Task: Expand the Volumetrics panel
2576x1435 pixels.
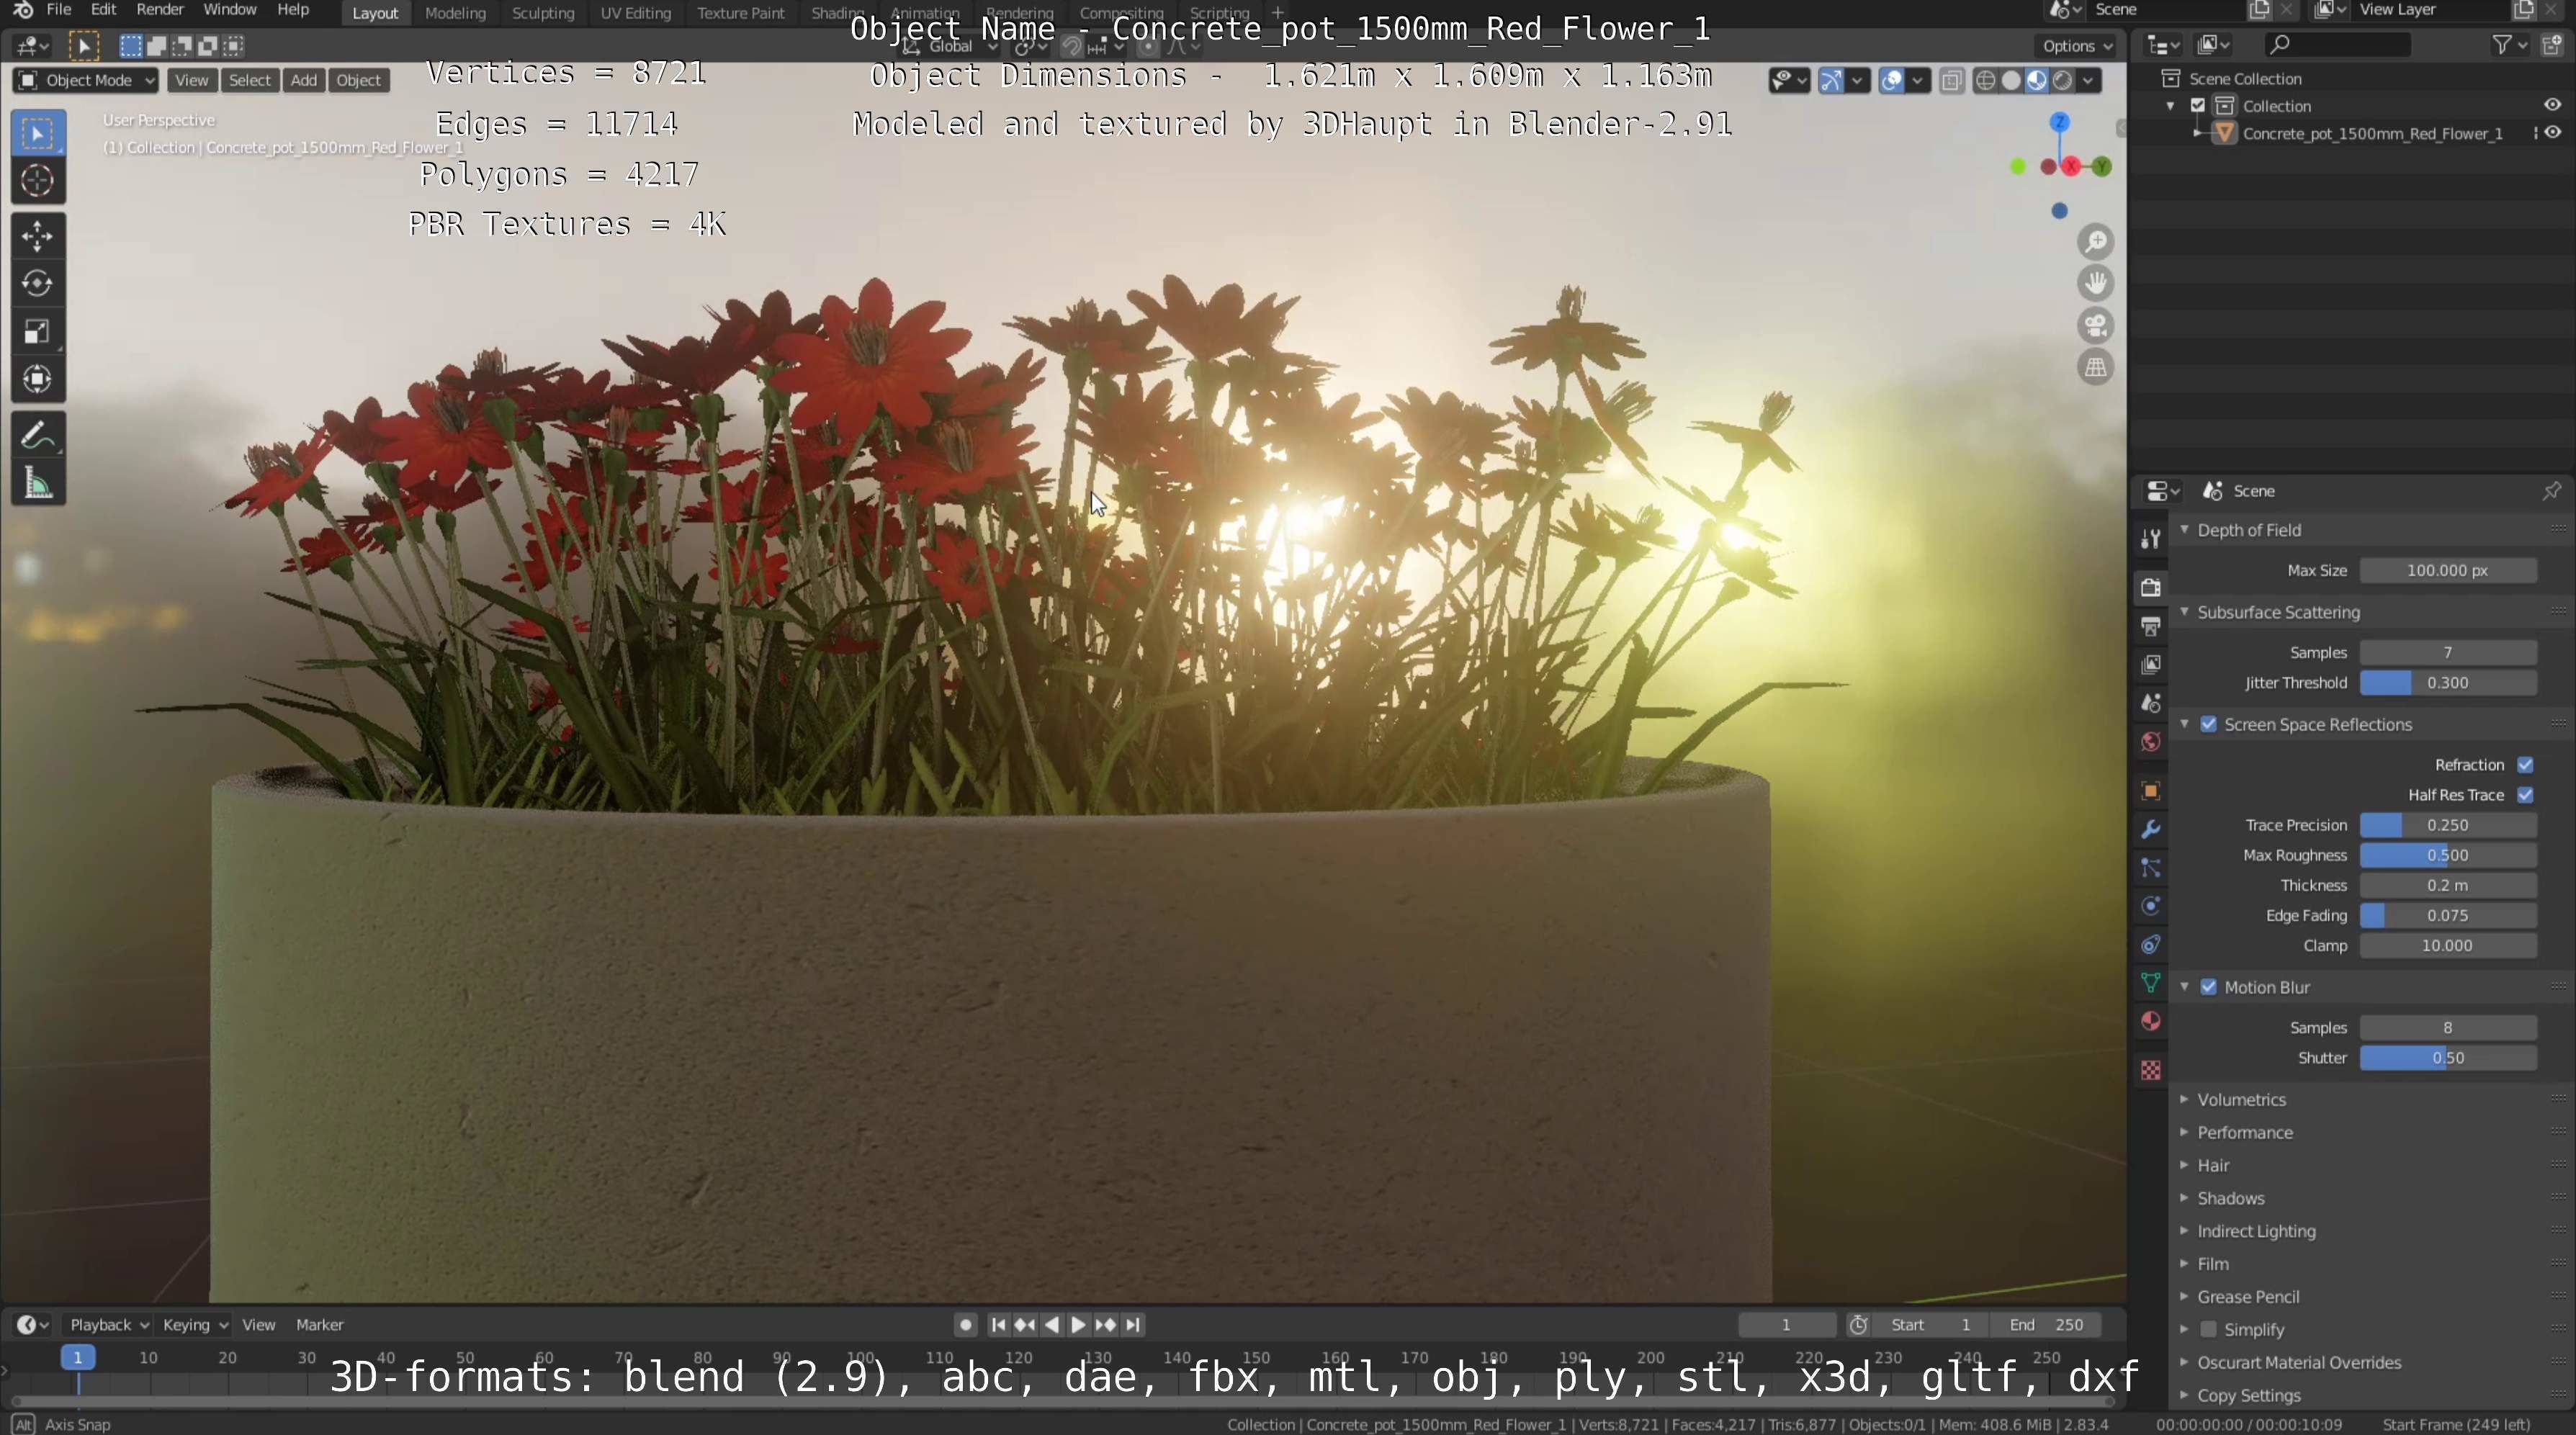Action: tap(2241, 1099)
